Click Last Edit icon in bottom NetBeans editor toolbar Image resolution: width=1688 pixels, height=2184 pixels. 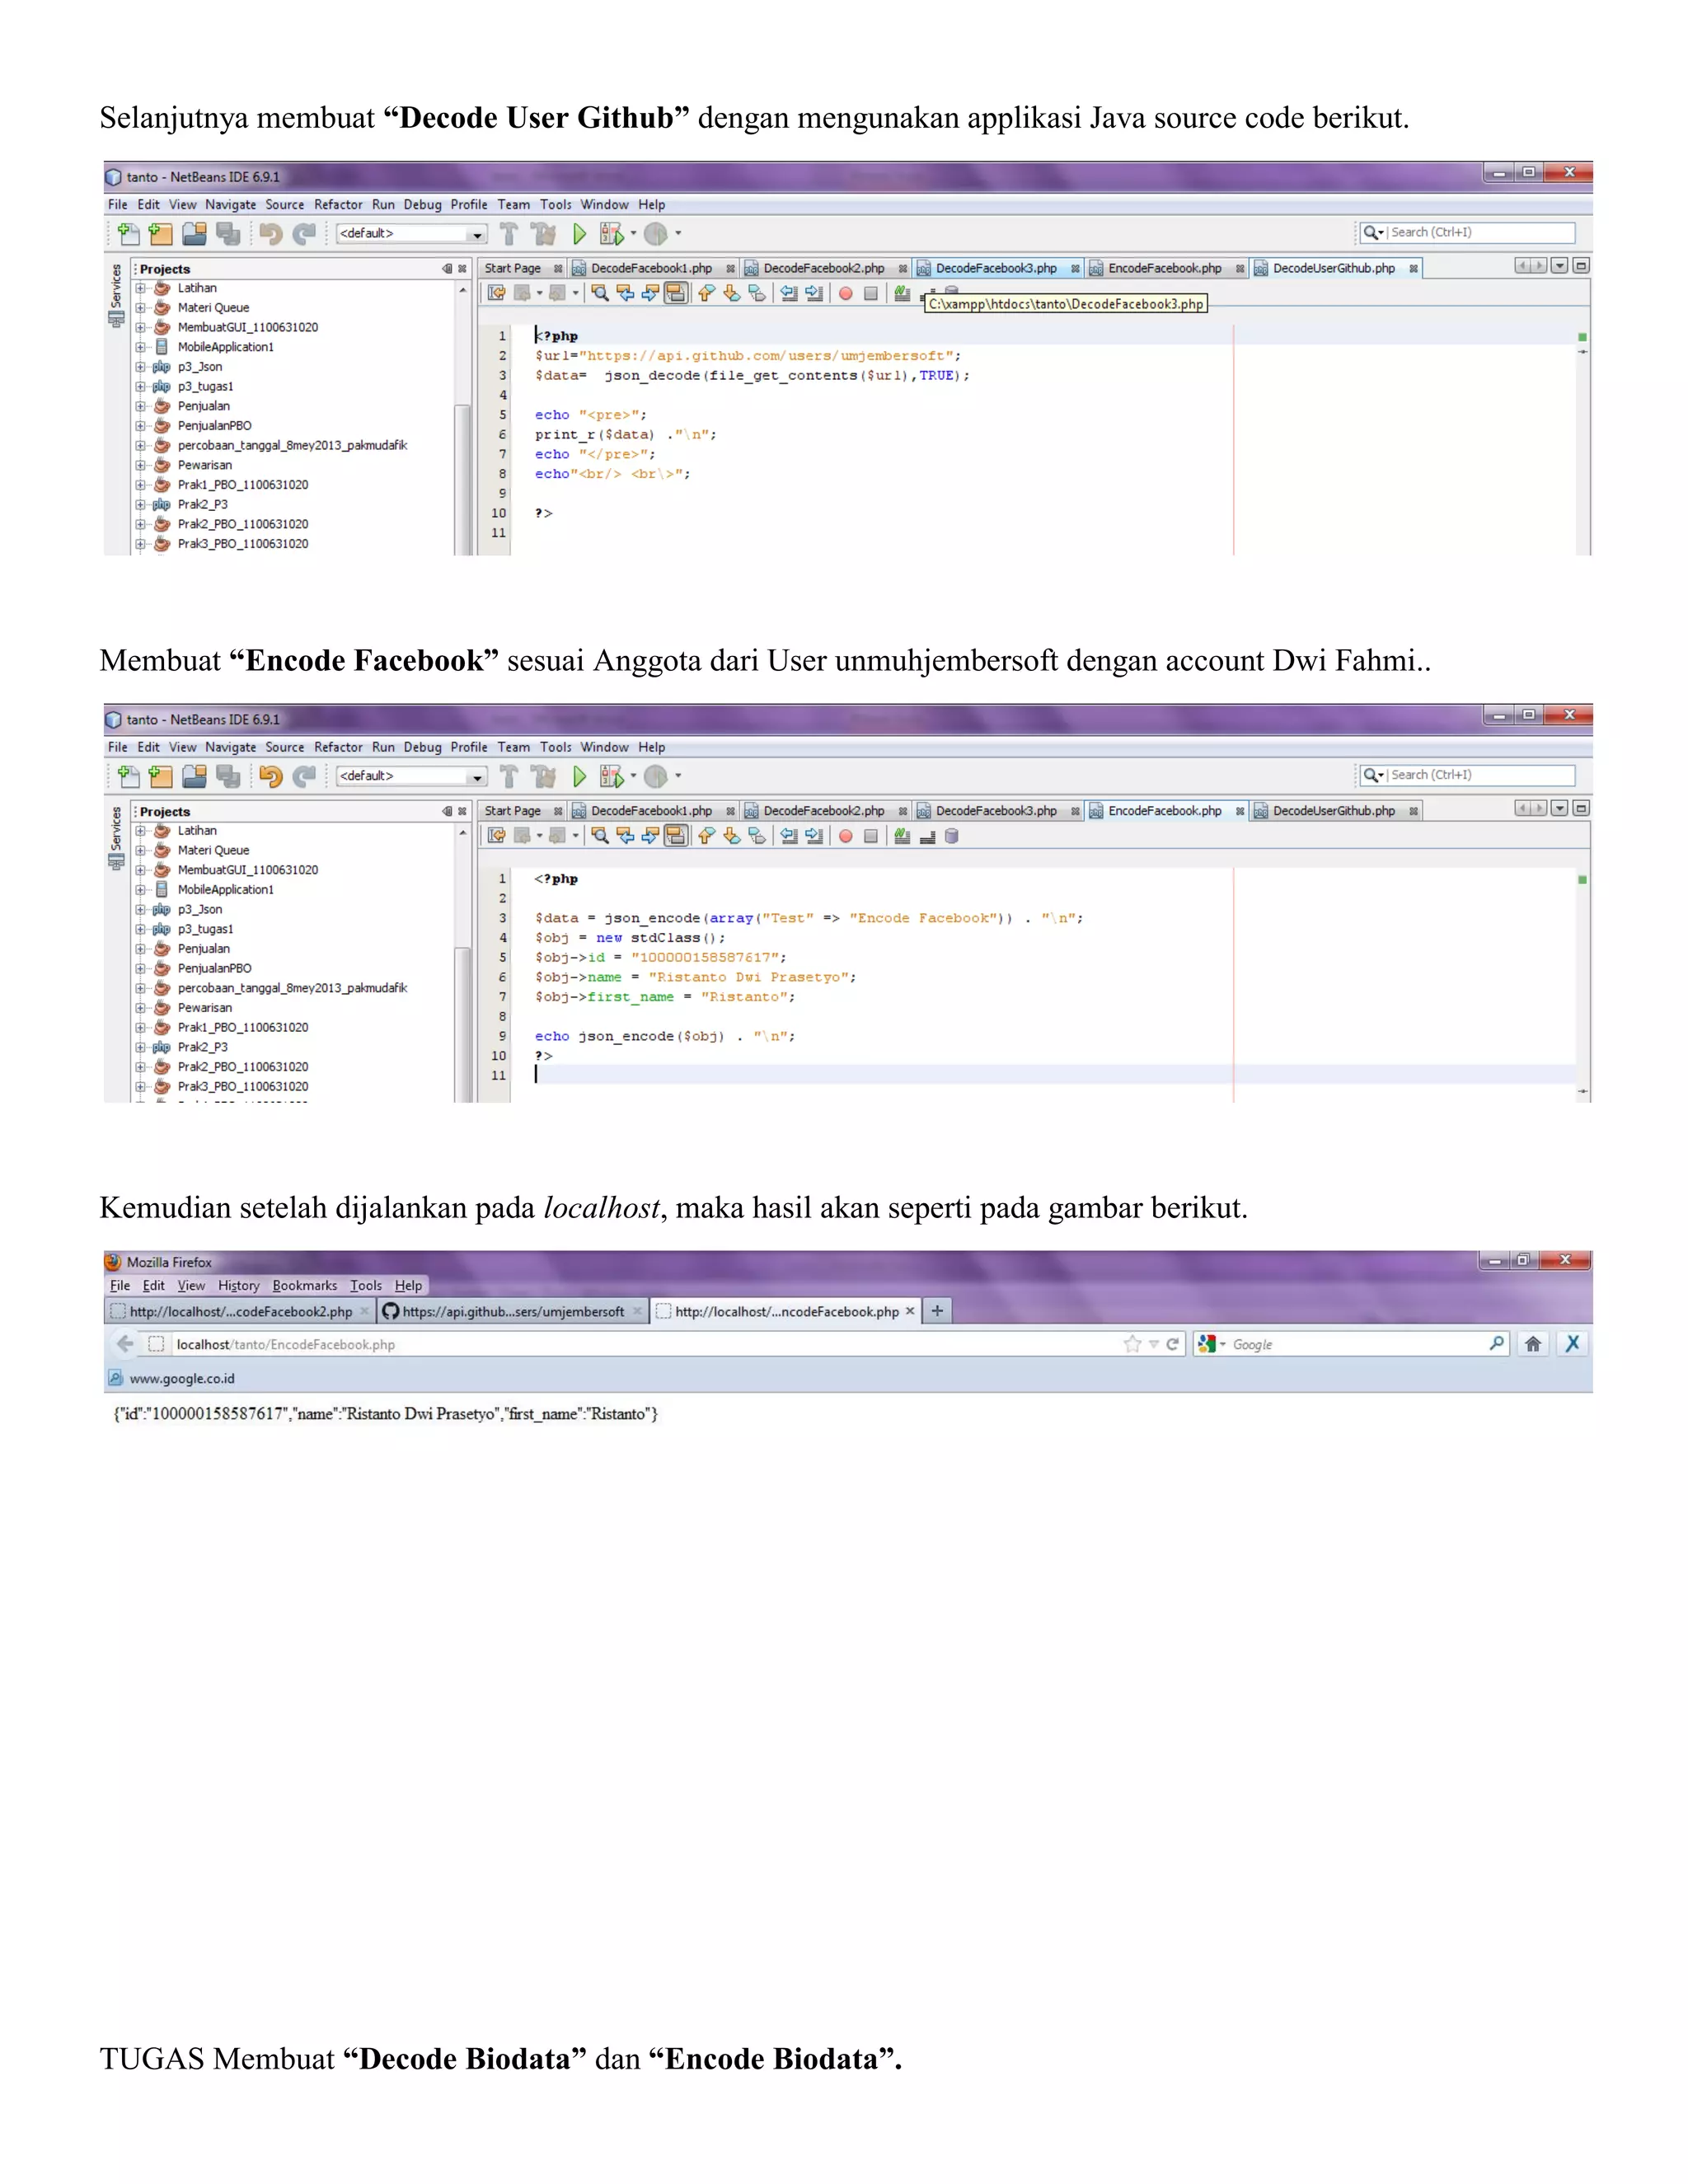click(x=496, y=836)
